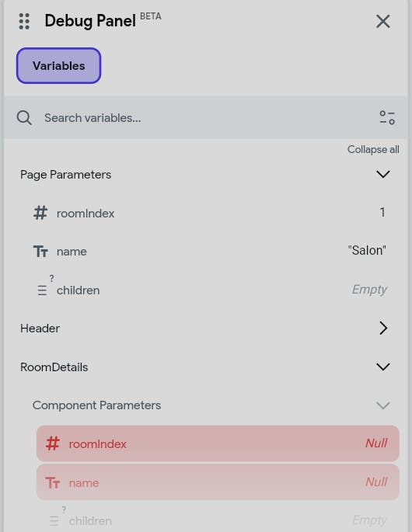The image size is (412, 532).
Task: Select the Variables tab
Action: point(59,65)
